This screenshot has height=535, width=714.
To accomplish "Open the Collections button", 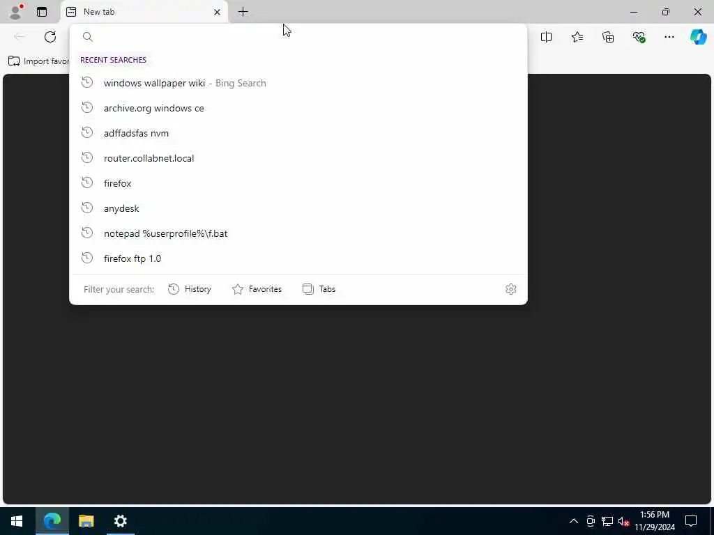I will pyautogui.click(x=608, y=37).
